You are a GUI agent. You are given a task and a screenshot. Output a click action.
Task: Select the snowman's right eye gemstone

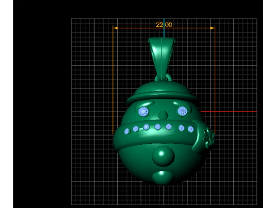pos(182,111)
